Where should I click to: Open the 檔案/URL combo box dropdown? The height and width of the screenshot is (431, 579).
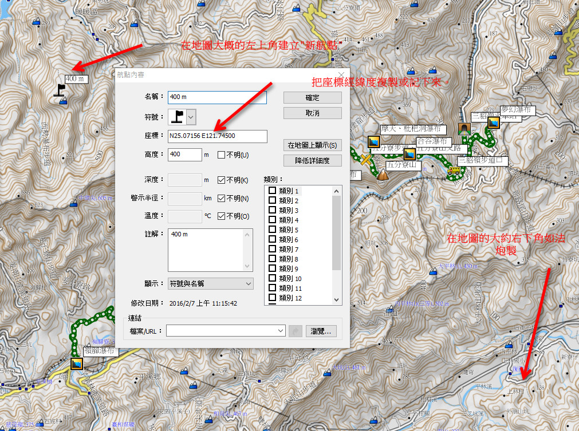[280, 331]
